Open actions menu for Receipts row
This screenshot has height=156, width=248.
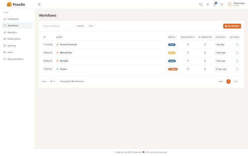click(x=237, y=61)
